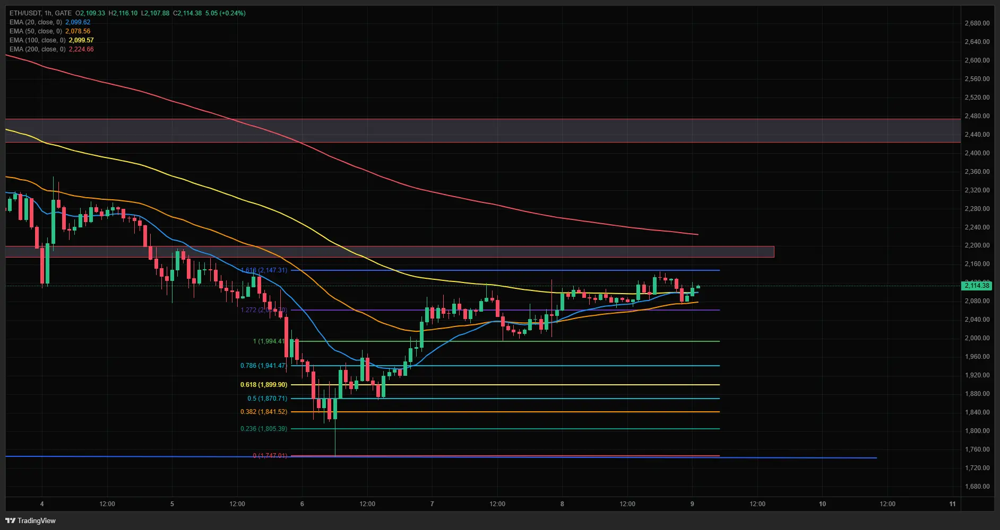Click date label 11 on the time axis

coord(952,504)
